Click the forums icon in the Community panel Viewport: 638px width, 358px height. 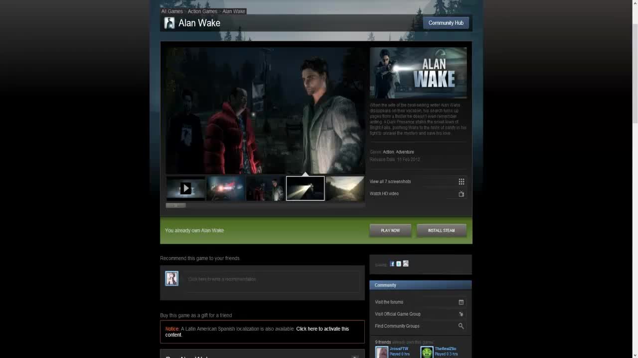[x=461, y=302]
